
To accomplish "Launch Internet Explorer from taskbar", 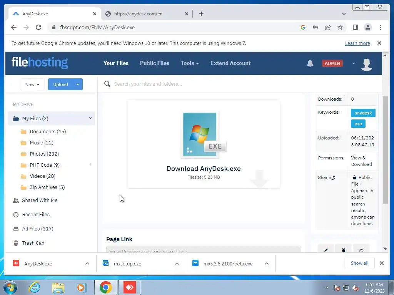I will (34, 287).
